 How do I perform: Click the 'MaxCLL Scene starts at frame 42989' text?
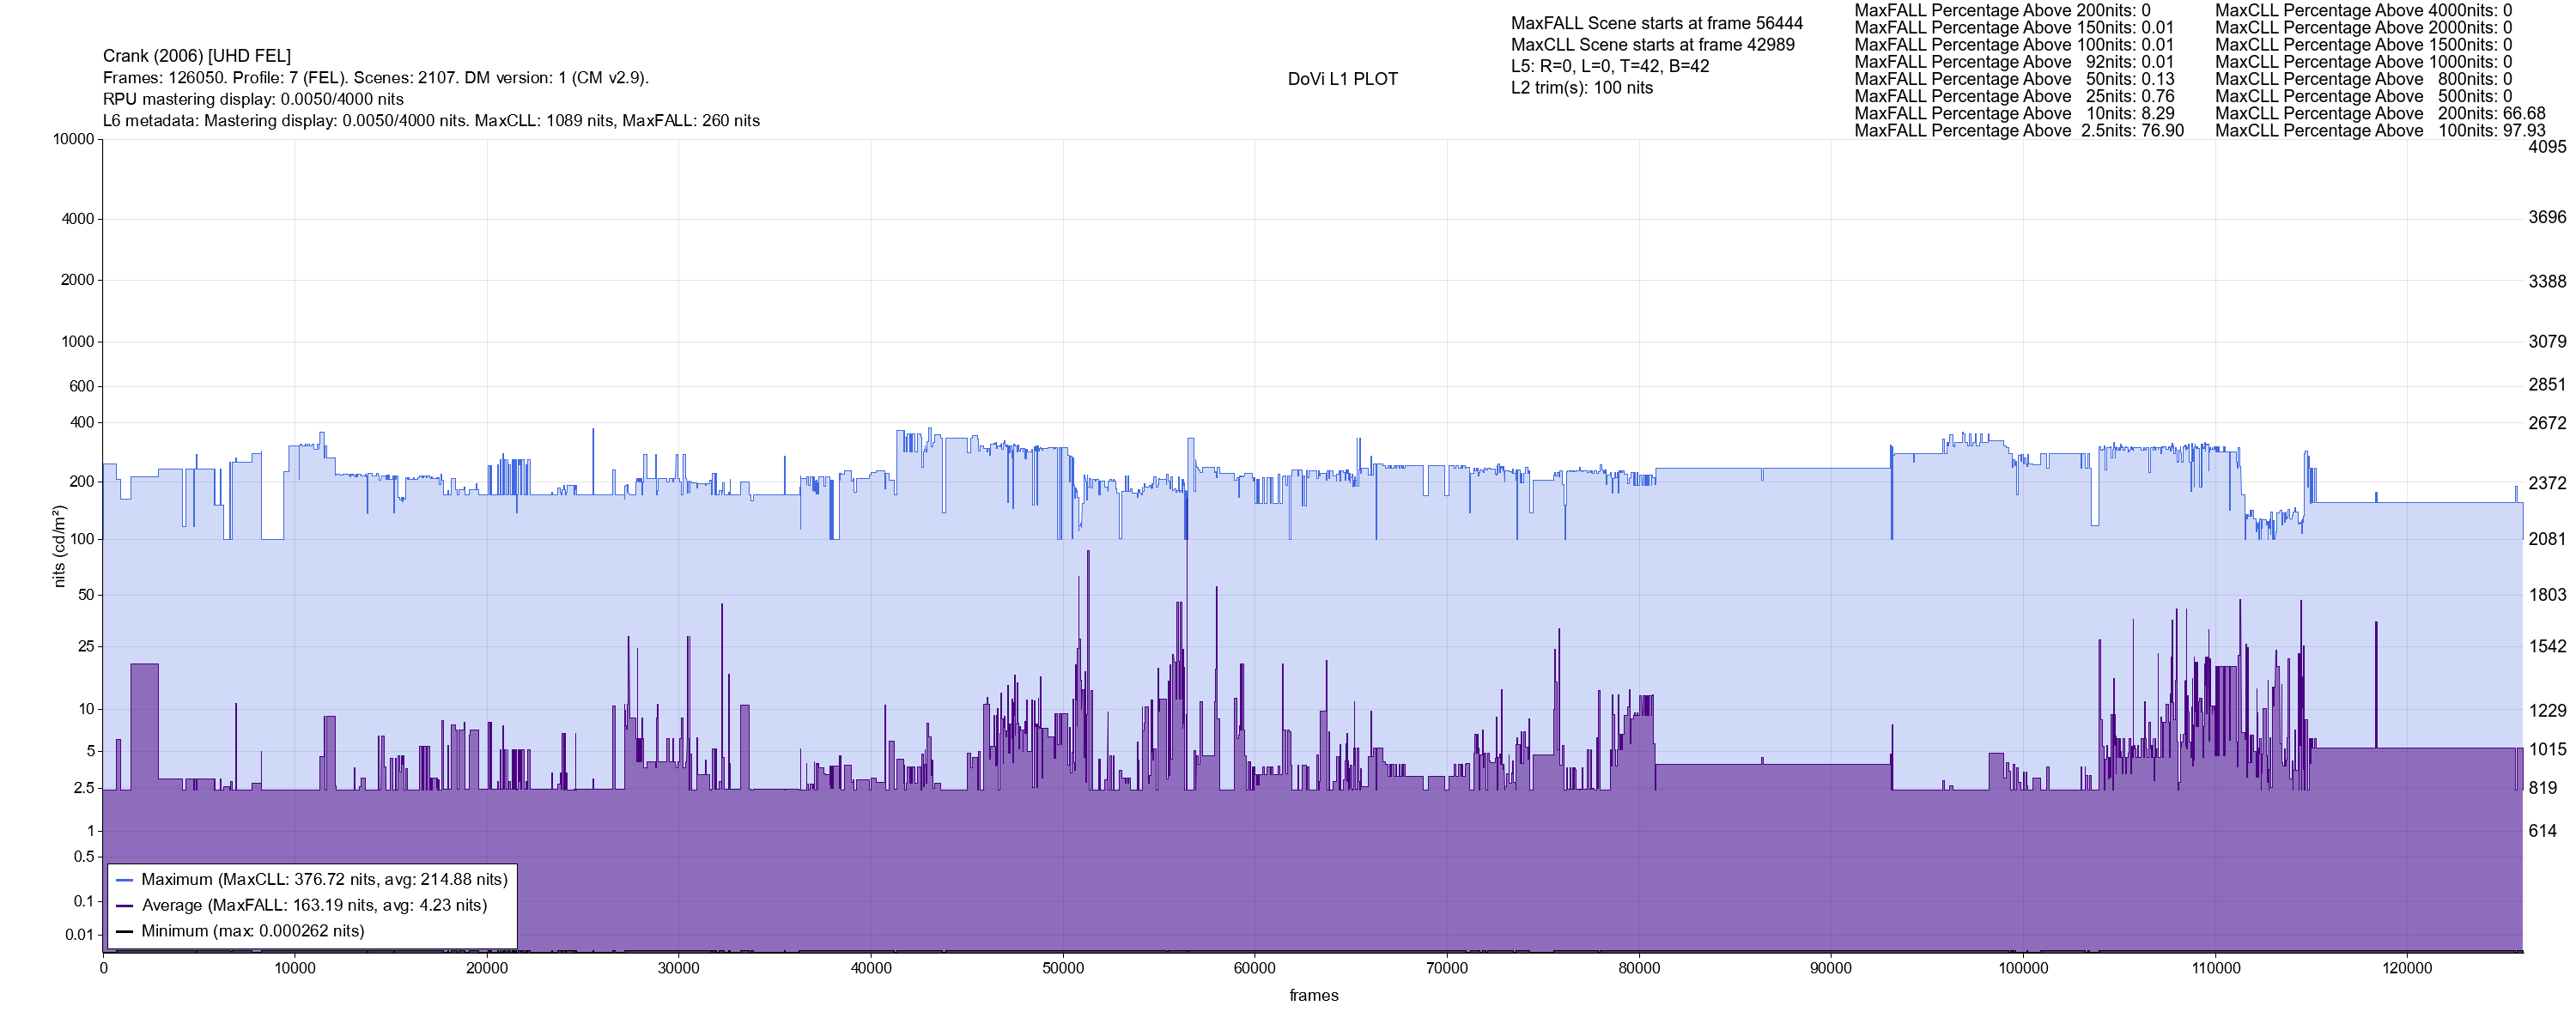(1652, 45)
